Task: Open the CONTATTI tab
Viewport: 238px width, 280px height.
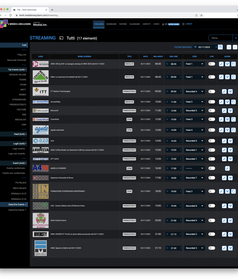Action: coord(147,24)
